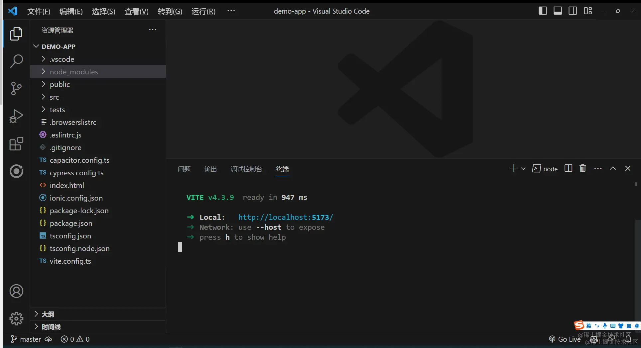
Task: Open the 选择(S) menu
Action: (103, 11)
